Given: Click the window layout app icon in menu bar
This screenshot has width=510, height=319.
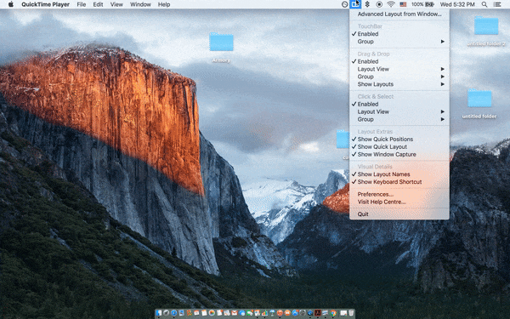Looking at the screenshot, I should (355, 4).
